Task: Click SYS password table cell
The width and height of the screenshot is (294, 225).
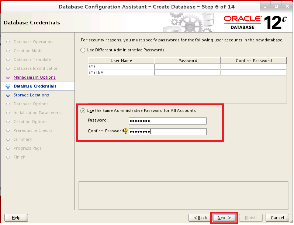Action: coord(187,67)
